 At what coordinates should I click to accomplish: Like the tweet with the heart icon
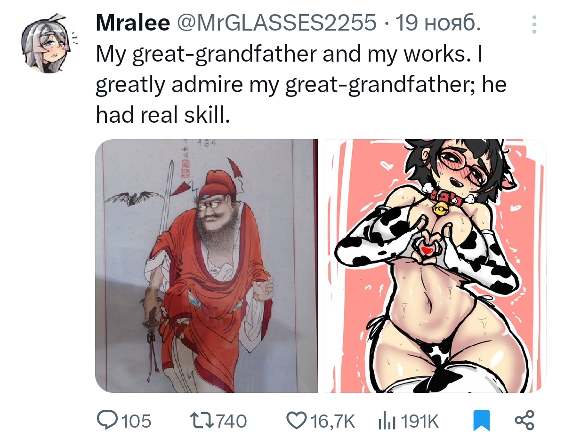tap(296, 420)
